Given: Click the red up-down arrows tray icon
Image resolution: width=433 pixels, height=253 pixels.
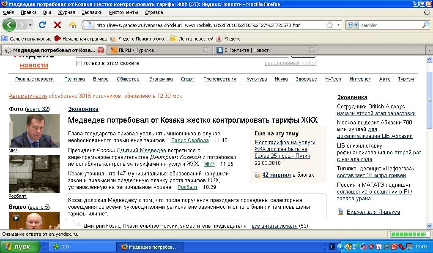Looking at the screenshot, I should click(401, 247).
